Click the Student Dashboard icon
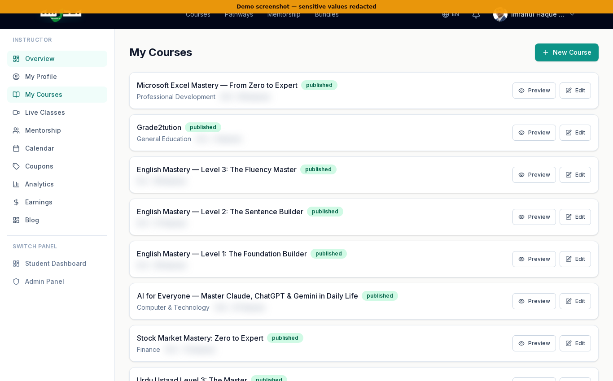The height and width of the screenshot is (381, 613). tap(16, 264)
